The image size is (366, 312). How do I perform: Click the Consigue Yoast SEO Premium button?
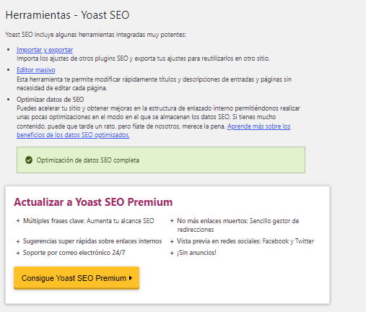(77, 278)
